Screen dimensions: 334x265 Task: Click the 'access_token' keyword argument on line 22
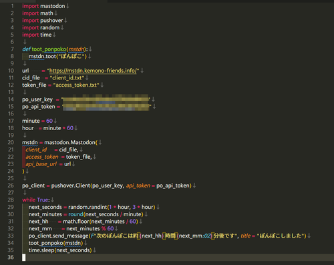point(42,157)
